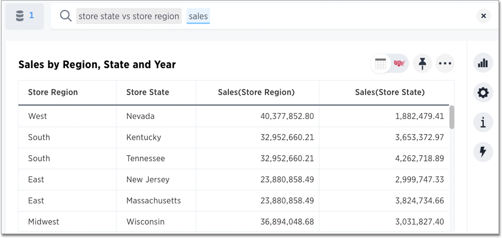502x238 pixels.
Task: Pin this answer to a pinboard
Action: click(422, 63)
